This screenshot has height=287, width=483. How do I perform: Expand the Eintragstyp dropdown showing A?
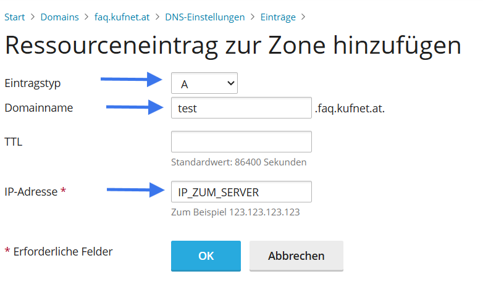(204, 83)
